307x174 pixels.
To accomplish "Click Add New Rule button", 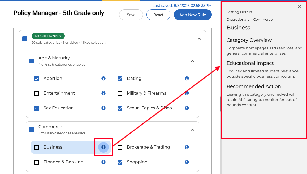I will (193, 15).
